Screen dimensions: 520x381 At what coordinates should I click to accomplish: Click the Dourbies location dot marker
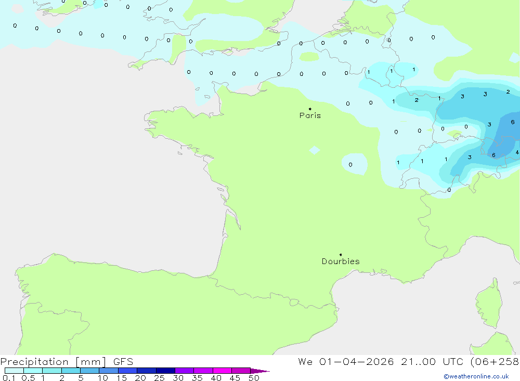[341, 255]
